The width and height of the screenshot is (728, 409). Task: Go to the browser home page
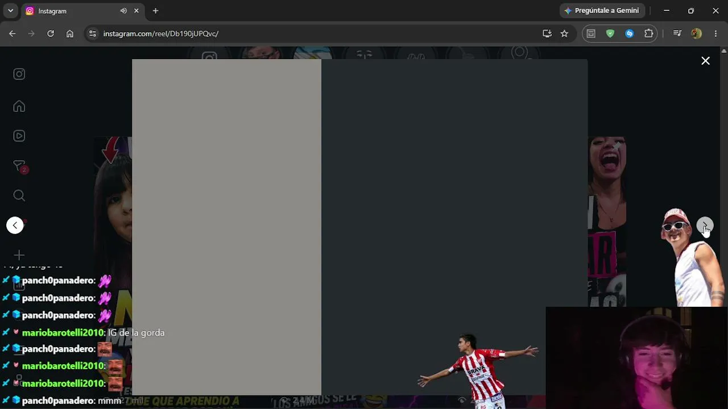tap(70, 34)
